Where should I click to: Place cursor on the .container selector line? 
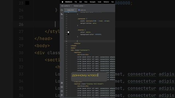coord(82,19)
